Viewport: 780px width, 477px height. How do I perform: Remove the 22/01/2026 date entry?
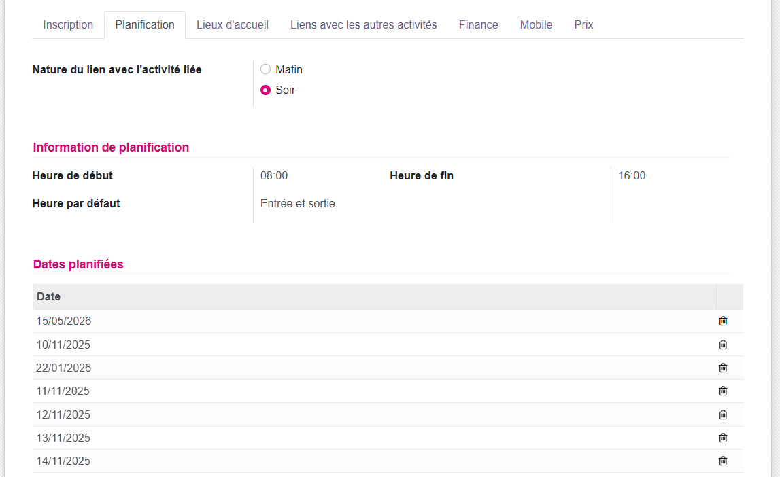coord(723,368)
